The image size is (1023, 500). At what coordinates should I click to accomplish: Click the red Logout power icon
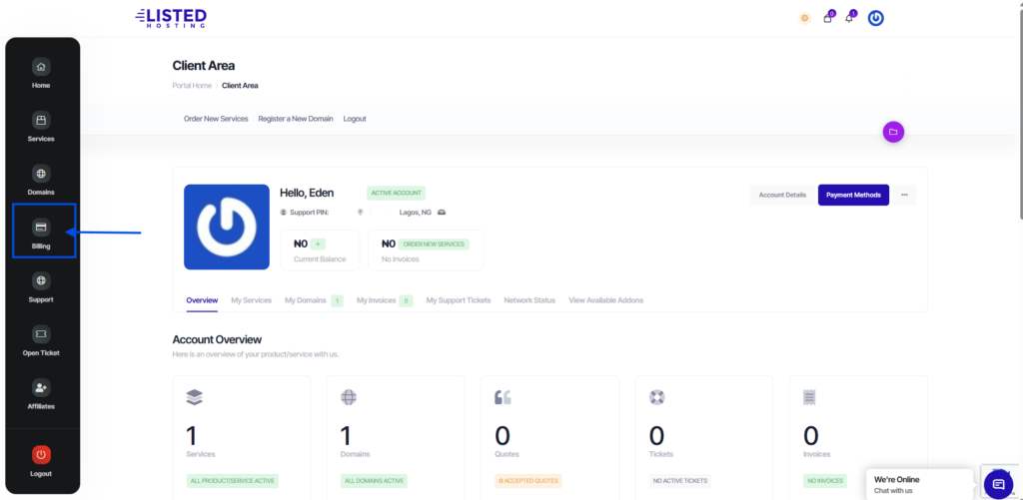click(x=41, y=454)
